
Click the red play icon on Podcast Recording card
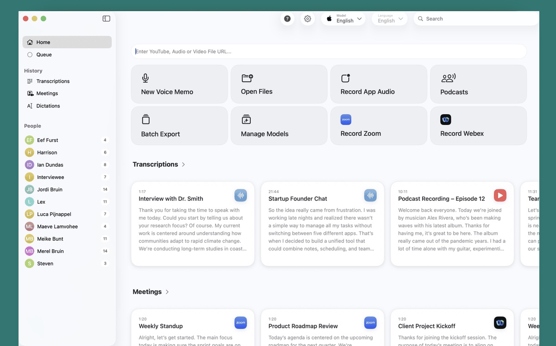click(x=500, y=195)
